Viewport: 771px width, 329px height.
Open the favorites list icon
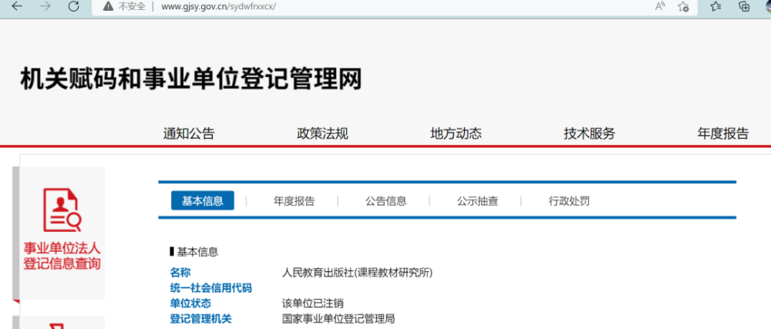[716, 6]
